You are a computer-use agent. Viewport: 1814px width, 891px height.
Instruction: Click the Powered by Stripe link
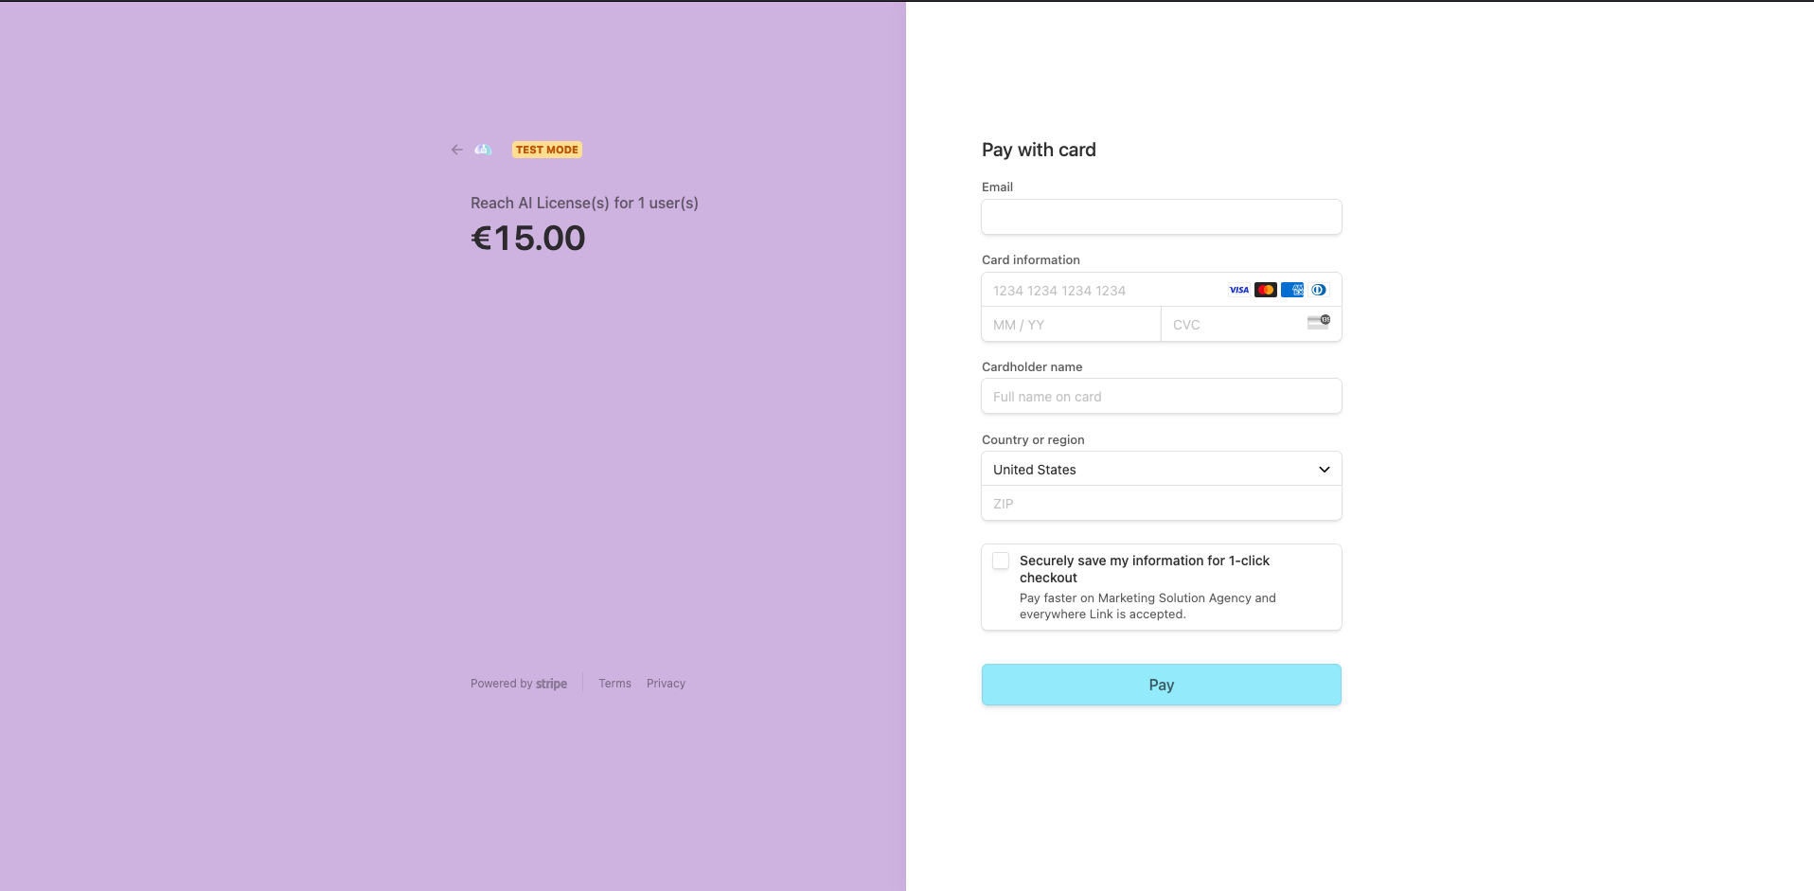[519, 684]
